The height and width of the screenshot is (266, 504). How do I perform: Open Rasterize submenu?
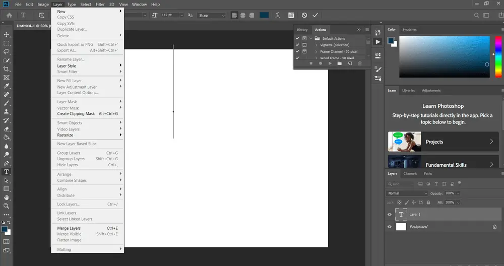click(87, 135)
